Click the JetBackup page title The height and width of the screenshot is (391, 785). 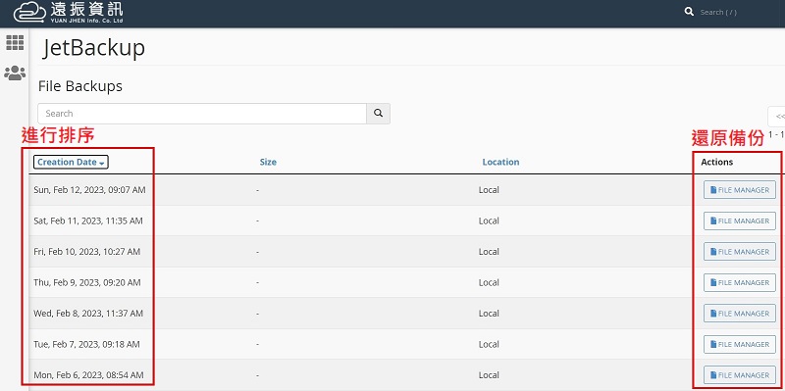(93, 48)
